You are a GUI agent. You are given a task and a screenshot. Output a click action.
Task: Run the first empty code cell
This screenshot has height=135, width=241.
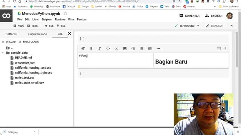coord(82,39)
